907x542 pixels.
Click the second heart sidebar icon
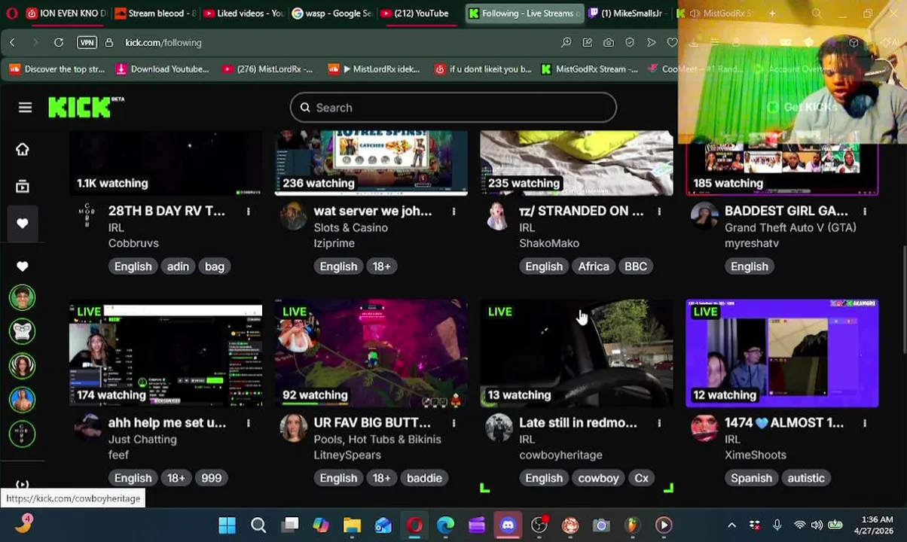click(x=23, y=266)
